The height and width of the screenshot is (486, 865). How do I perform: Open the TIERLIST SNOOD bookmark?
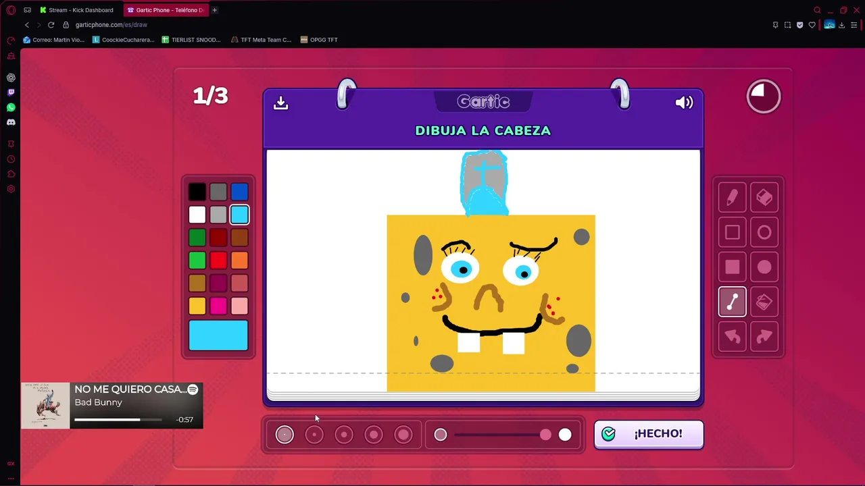click(x=192, y=40)
